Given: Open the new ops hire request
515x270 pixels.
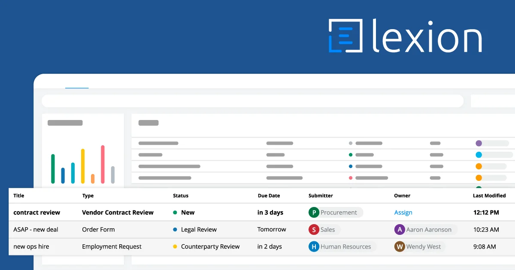Looking at the screenshot, I should click(31, 247).
